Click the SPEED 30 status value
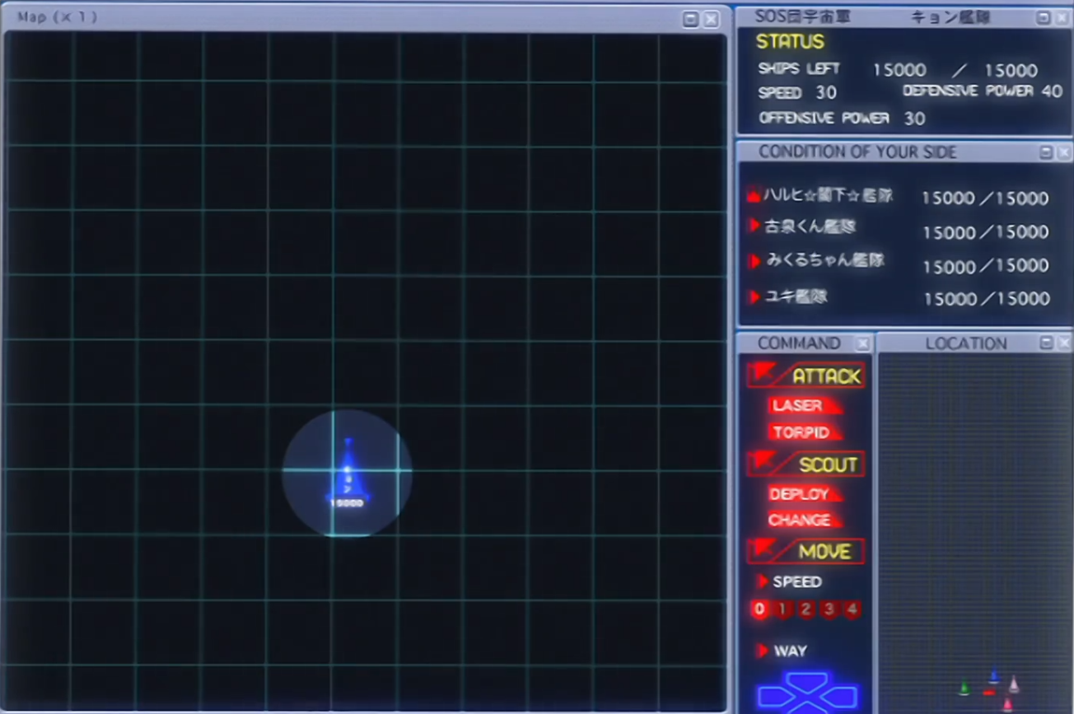The image size is (1074, 714). pyautogui.click(x=797, y=93)
